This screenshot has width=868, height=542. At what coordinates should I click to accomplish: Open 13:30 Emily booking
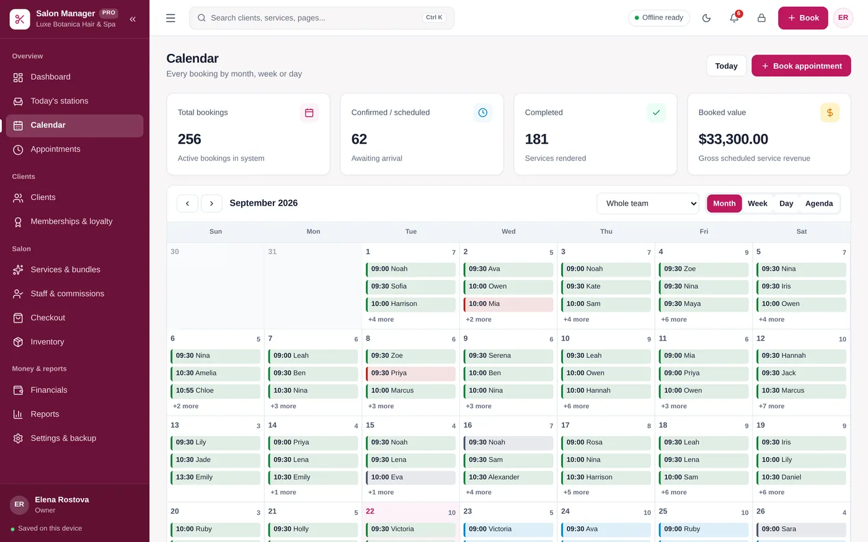point(215,477)
